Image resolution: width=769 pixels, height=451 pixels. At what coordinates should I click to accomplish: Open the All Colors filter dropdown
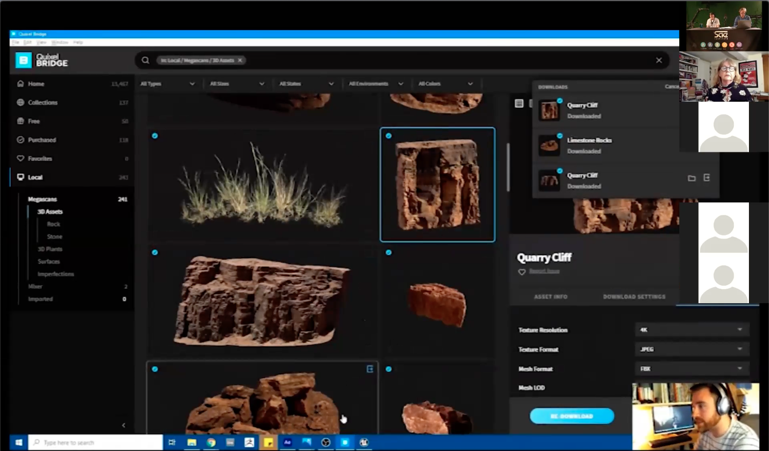point(446,84)
